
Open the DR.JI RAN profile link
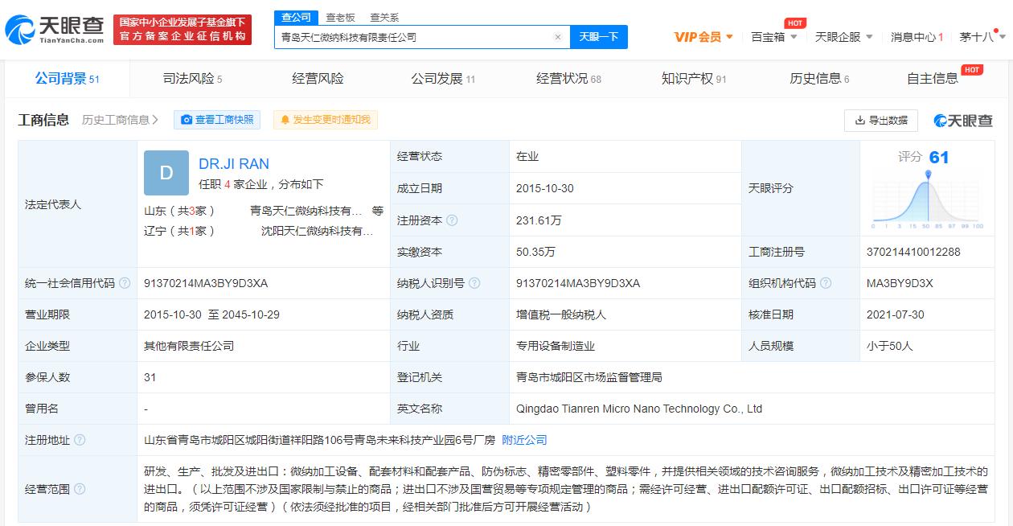click(x=234, y=163)
